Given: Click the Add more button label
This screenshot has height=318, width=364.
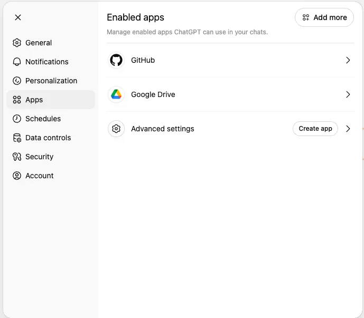Looking at the screenshot, I should click(330, 17).
